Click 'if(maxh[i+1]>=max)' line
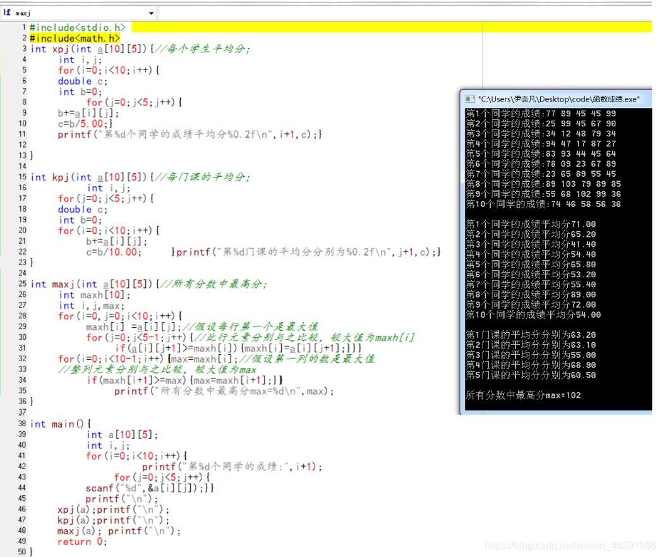 tap(184, 381)
